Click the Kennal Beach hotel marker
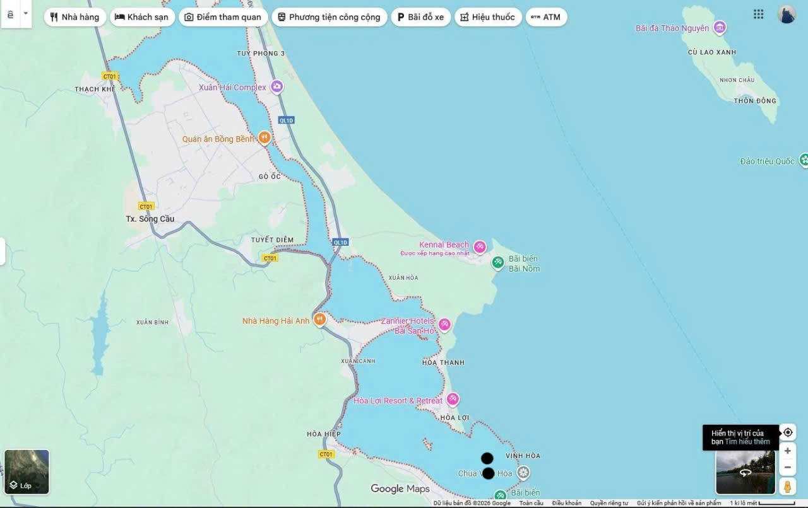Screen dimensions: 808x508 click(480, 246)
